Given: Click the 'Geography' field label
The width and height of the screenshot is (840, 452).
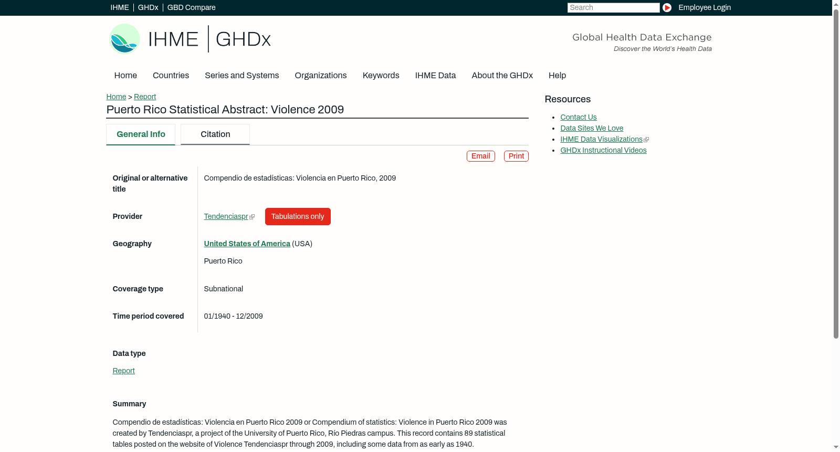Looking at the screenshot, I should pos(132,244).
